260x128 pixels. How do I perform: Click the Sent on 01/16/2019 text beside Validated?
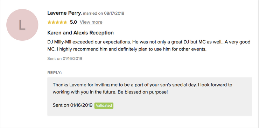coord(72,105)
